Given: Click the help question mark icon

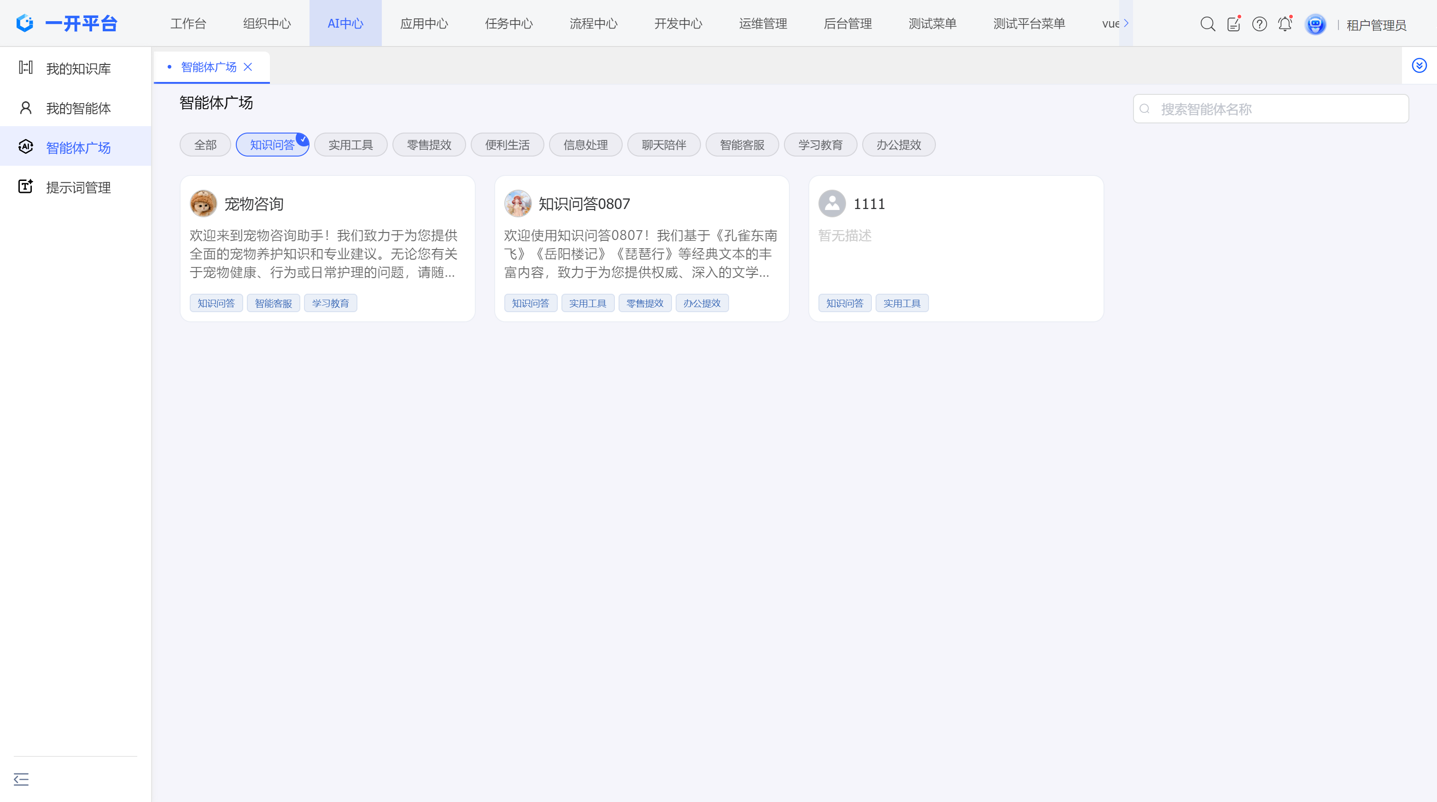Looking at the screenshot, I should [x=1259, y=24].
